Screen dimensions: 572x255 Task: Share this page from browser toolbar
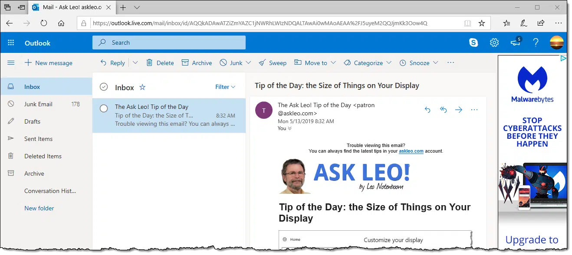tap(541, 23)
